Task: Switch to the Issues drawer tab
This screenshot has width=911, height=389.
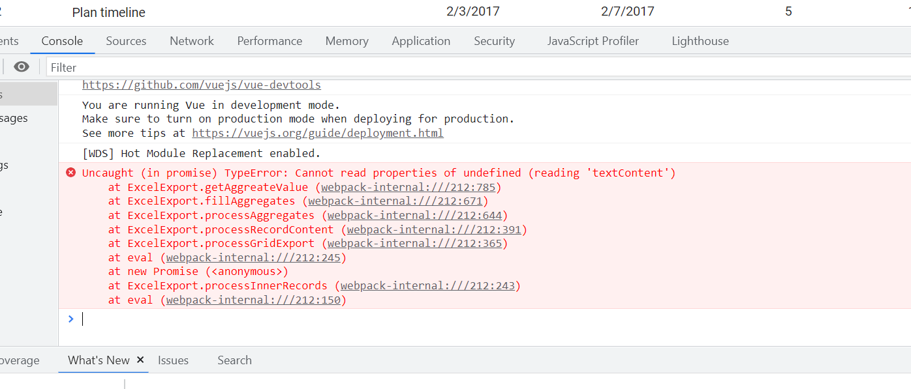Action: click(x=173, y=360)
